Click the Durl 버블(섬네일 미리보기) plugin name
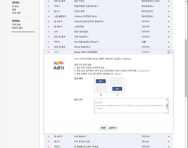 point(86,42)
